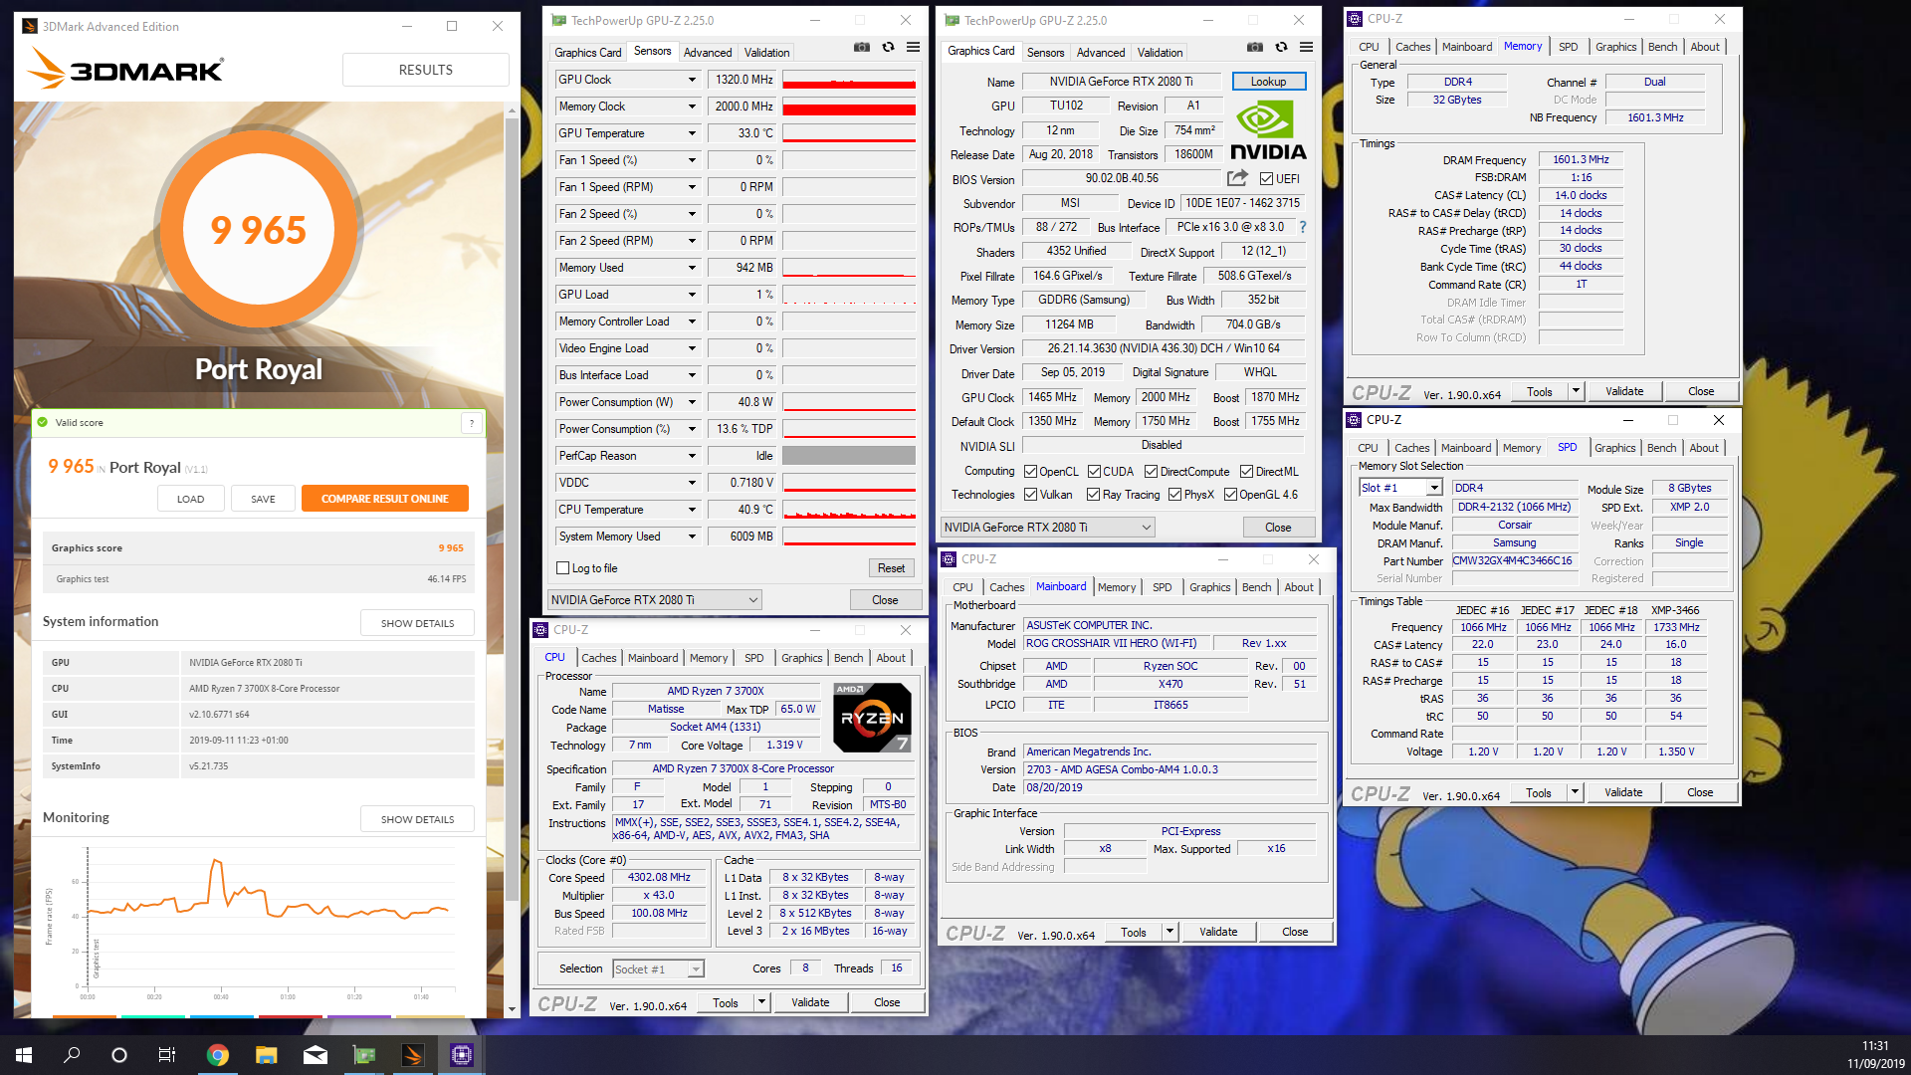Click the bus interface question mark icon
Screen dimensions: 1911x1075
coord(1302,227)
